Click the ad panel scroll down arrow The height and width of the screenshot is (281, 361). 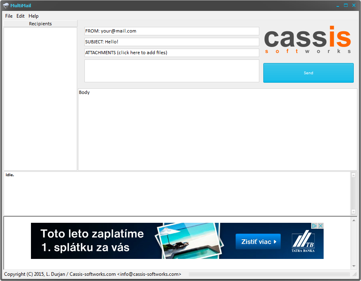[x=354, y=266]
